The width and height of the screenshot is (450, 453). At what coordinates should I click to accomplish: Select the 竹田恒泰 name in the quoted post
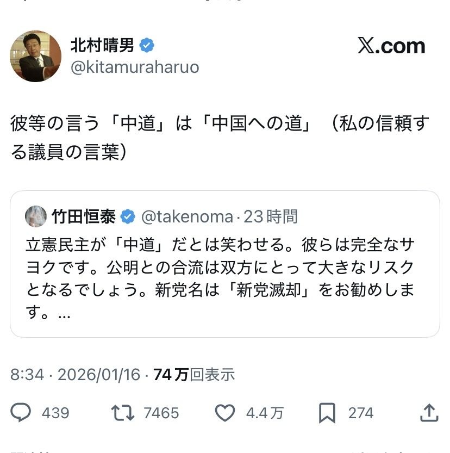(x=84, y=217)
